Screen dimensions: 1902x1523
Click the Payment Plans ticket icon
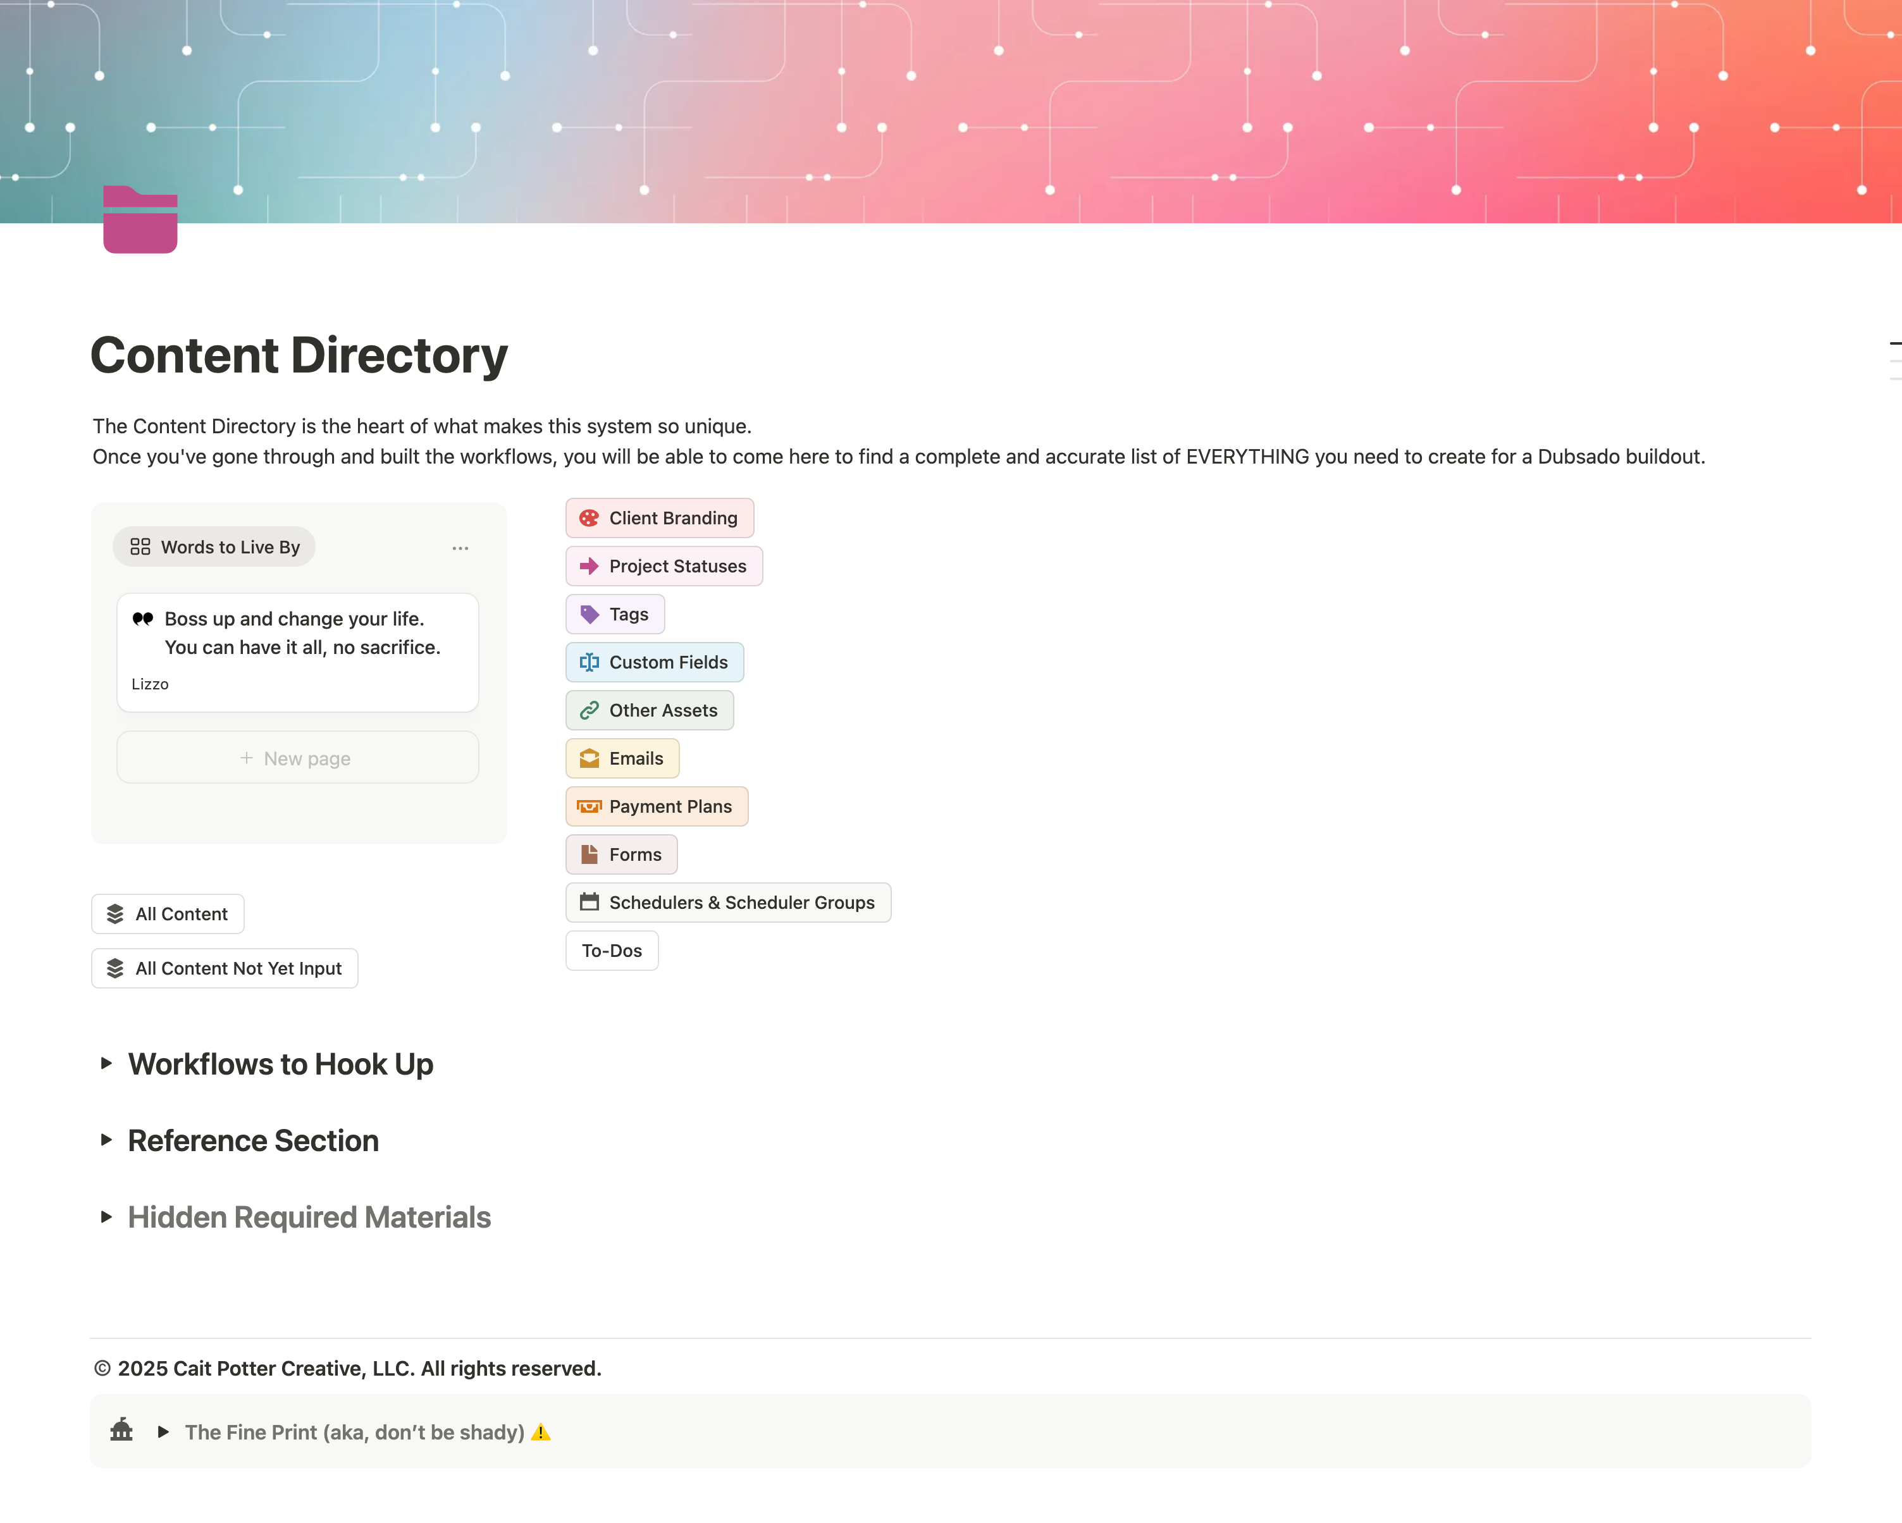coord(590,807)
